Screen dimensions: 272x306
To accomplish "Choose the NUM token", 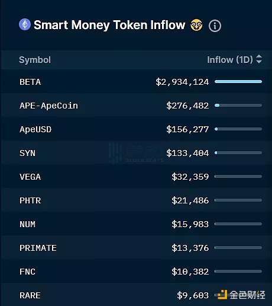I will pos(27,224).
